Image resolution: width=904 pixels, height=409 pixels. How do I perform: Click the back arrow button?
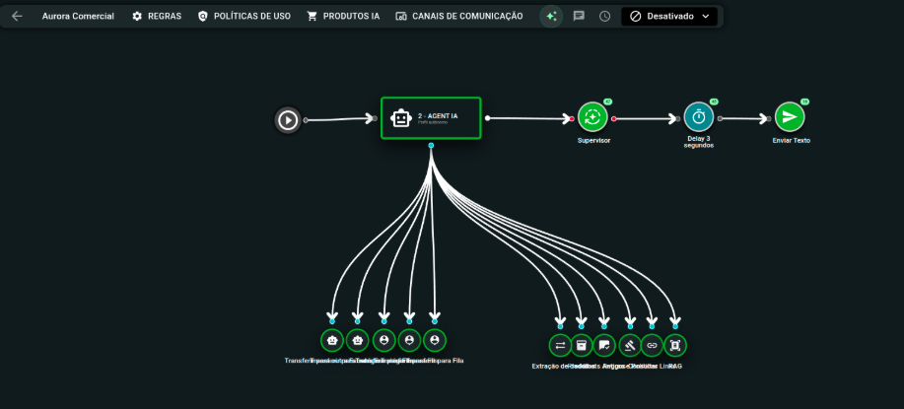[17, 17]
